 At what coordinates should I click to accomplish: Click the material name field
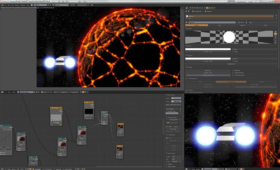click(212, 22)
